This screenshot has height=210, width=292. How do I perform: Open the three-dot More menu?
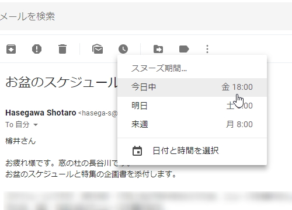pyautogui.click(x=207, y=49)
